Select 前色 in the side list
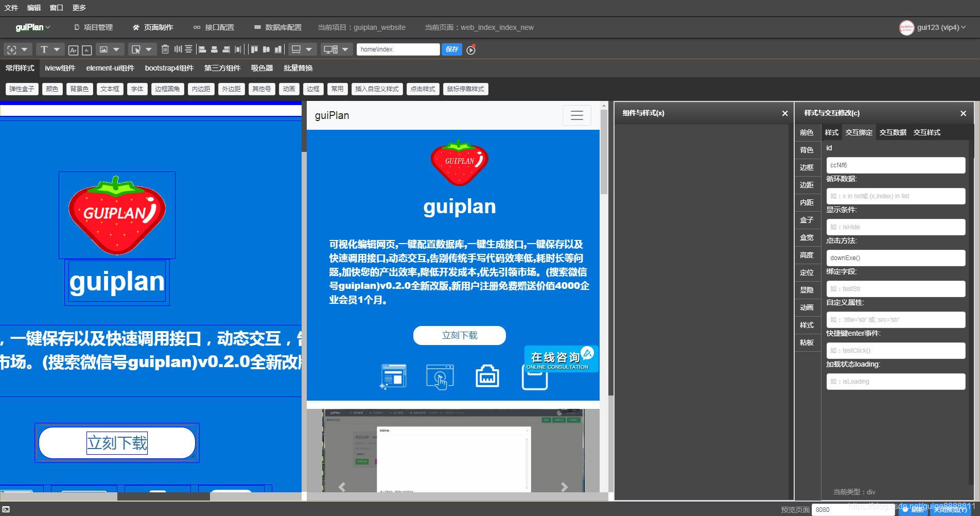The image size is (980, 516). (x=807, y=132)
